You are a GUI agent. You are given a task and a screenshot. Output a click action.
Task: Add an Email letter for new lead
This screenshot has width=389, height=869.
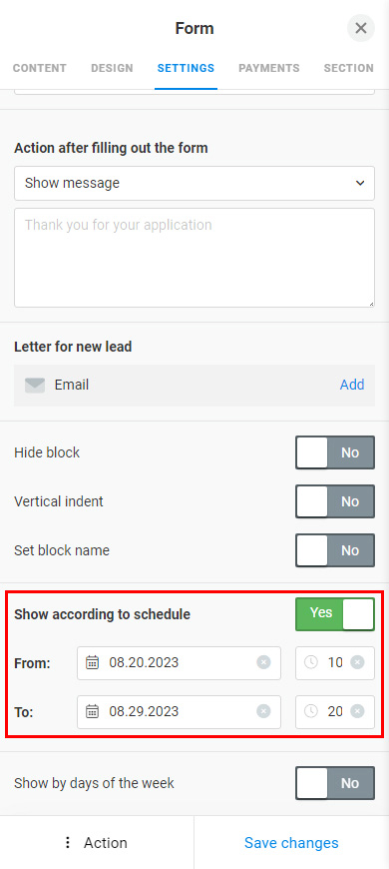coord(352,385)
